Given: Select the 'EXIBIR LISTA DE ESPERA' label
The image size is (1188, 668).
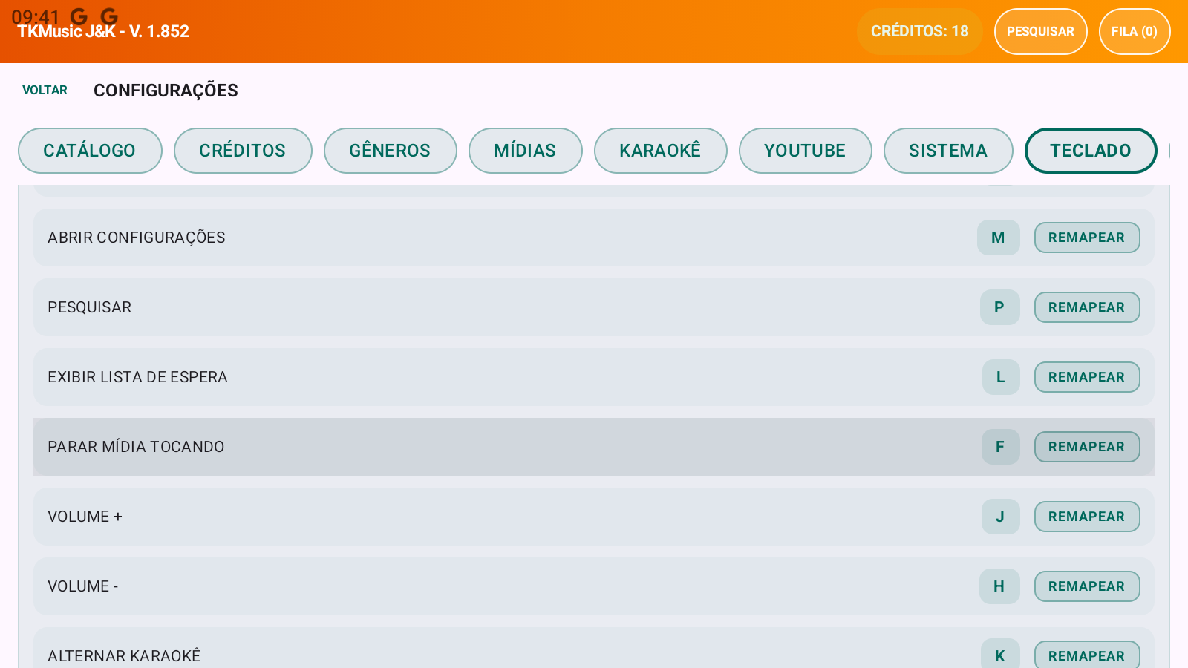Looking at the screenshot, I should tap(137, 377).
